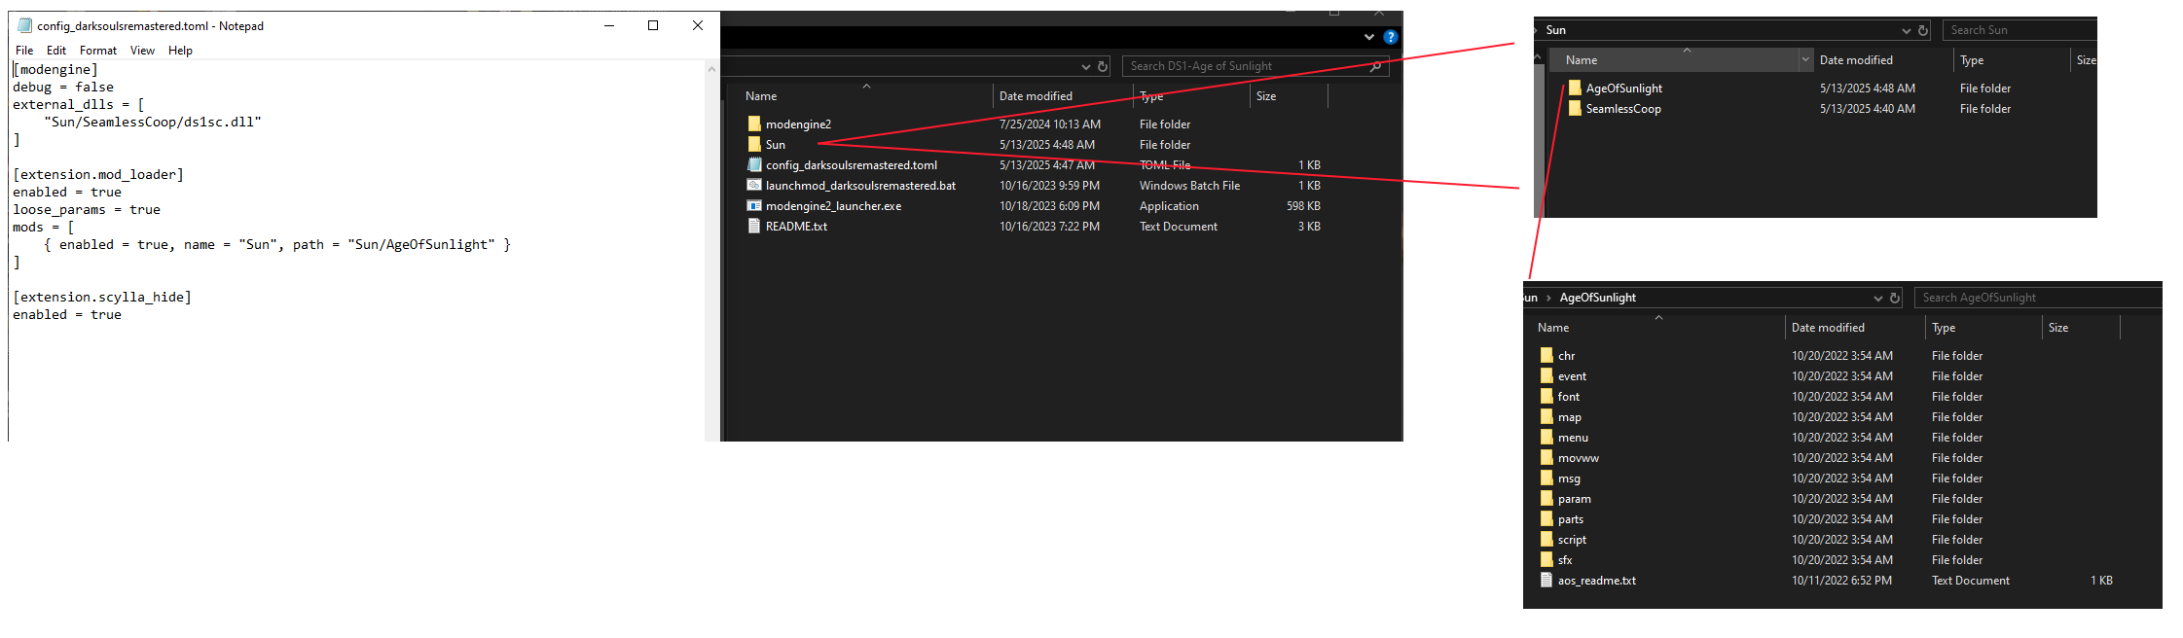Screen dimensions: 2183x638
Task: Open the Edit menu in Notepad
Action: click(56, 51)
